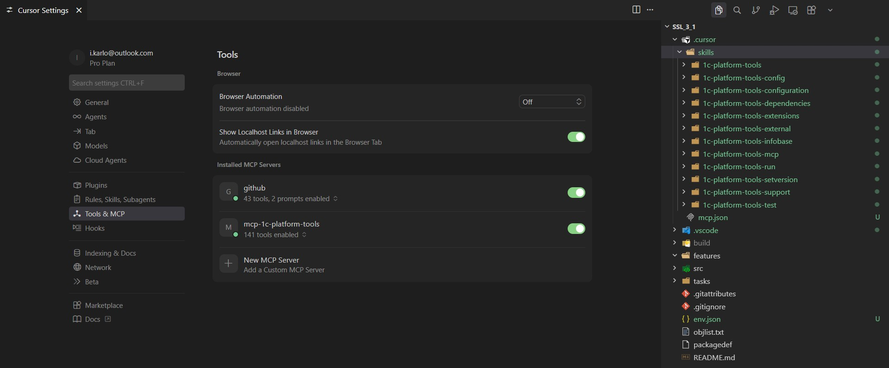Expand the 1c-platform-tools folder
Viewport: 889px width, 368px height.
[684, 65]
